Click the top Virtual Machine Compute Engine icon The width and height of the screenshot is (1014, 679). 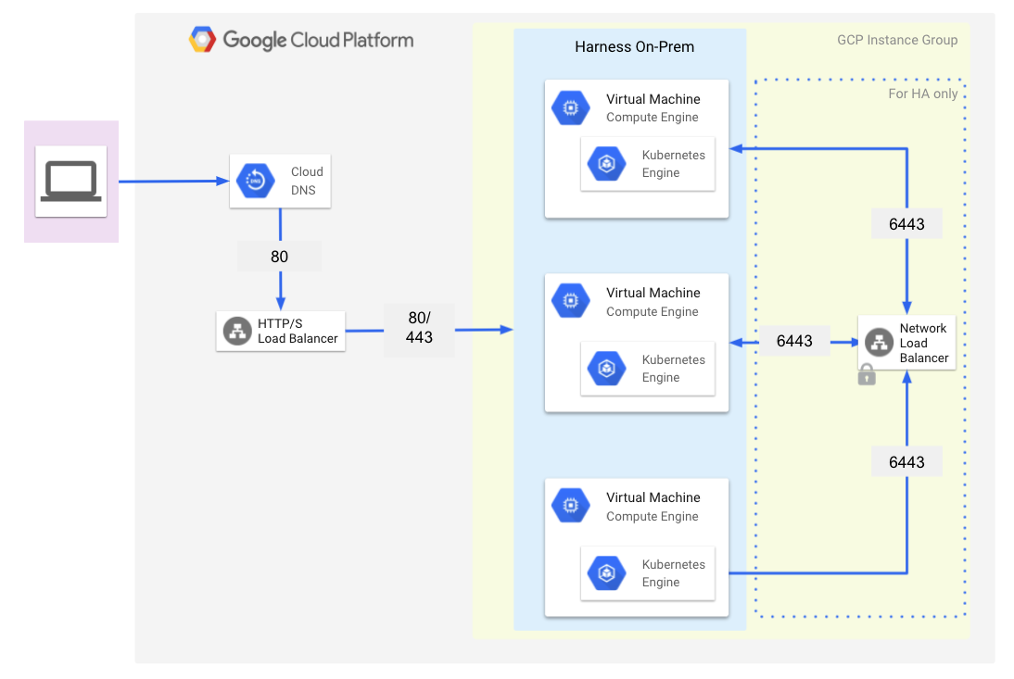(570, 107)
